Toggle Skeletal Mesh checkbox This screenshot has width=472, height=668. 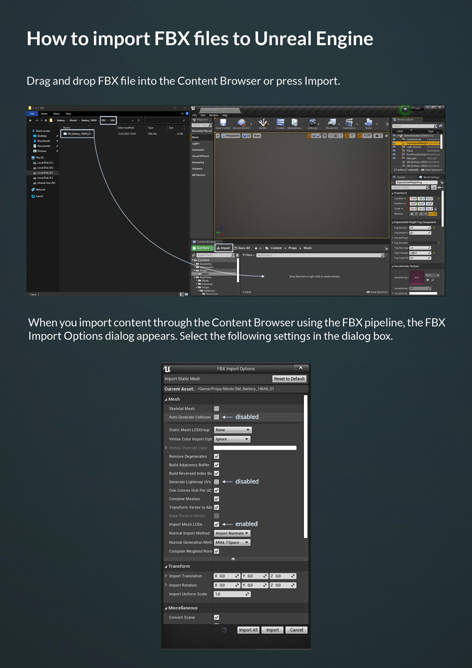[x=216, y=409]
